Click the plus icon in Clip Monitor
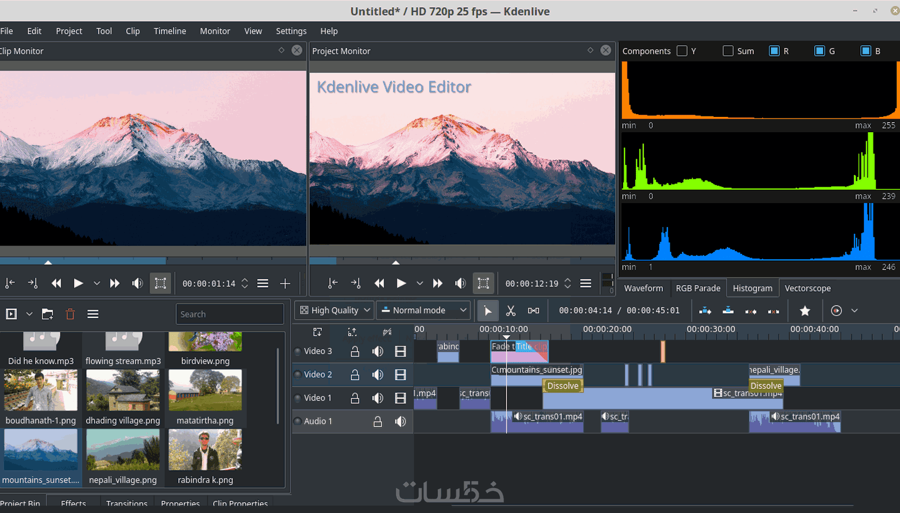The width and height of the screenshot is (900, 513). click(x=285, y=283)
